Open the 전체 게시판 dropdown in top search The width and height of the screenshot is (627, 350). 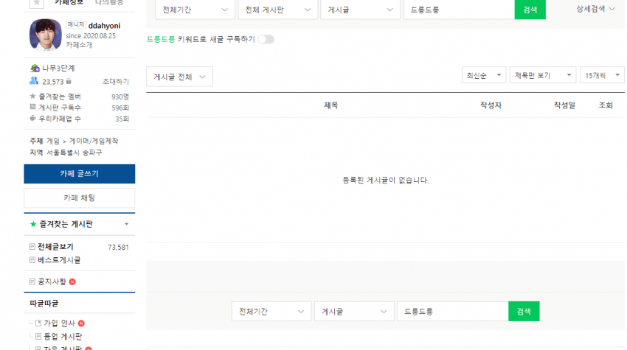(278, 10)
